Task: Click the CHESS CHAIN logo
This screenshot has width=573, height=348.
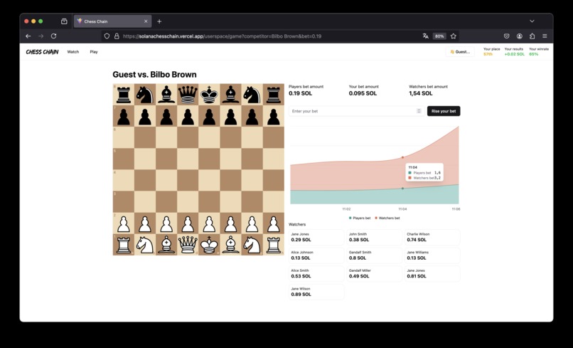Action: tap(43, 52)
